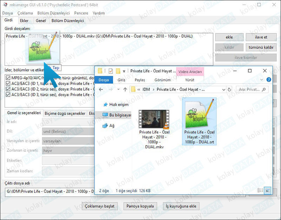
Task: Open Ağ network location in sidebar
Action: click(112, 125)
